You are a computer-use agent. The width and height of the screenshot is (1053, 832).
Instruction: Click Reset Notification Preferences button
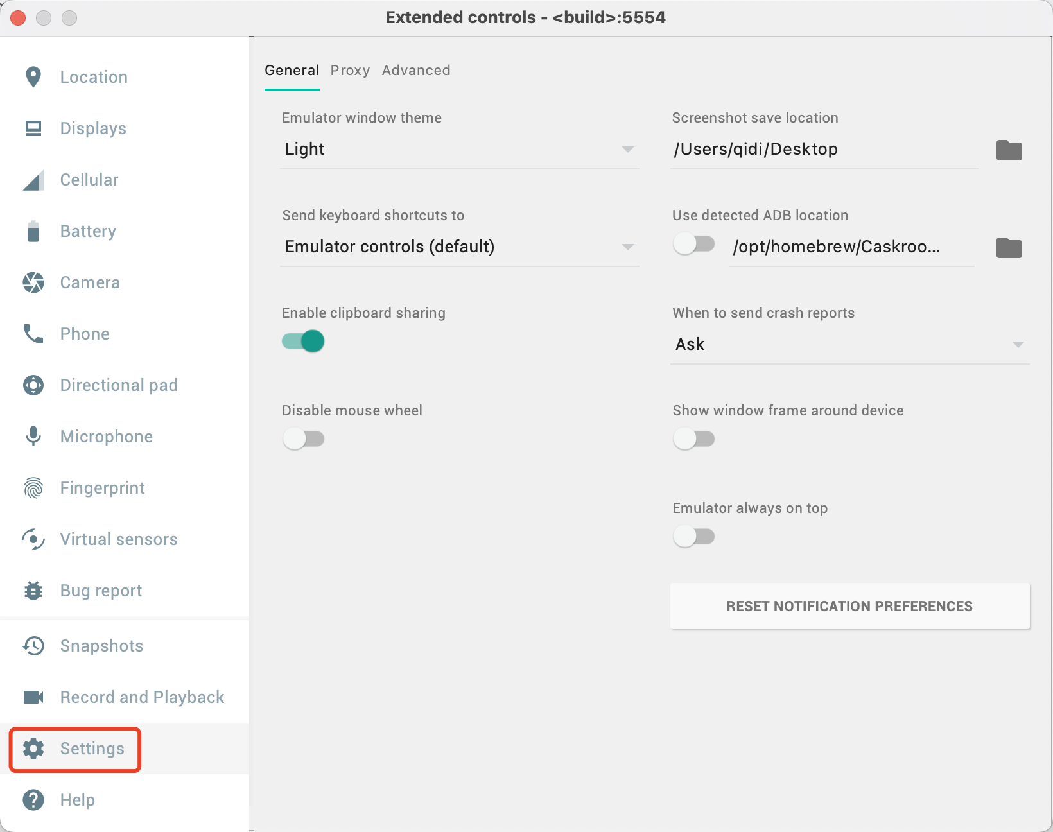[x=850, y=607]
